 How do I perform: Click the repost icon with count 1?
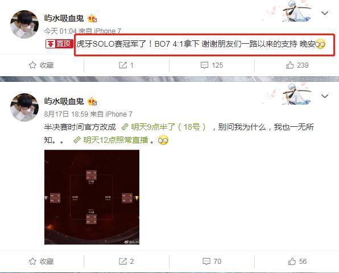point(123,65)
